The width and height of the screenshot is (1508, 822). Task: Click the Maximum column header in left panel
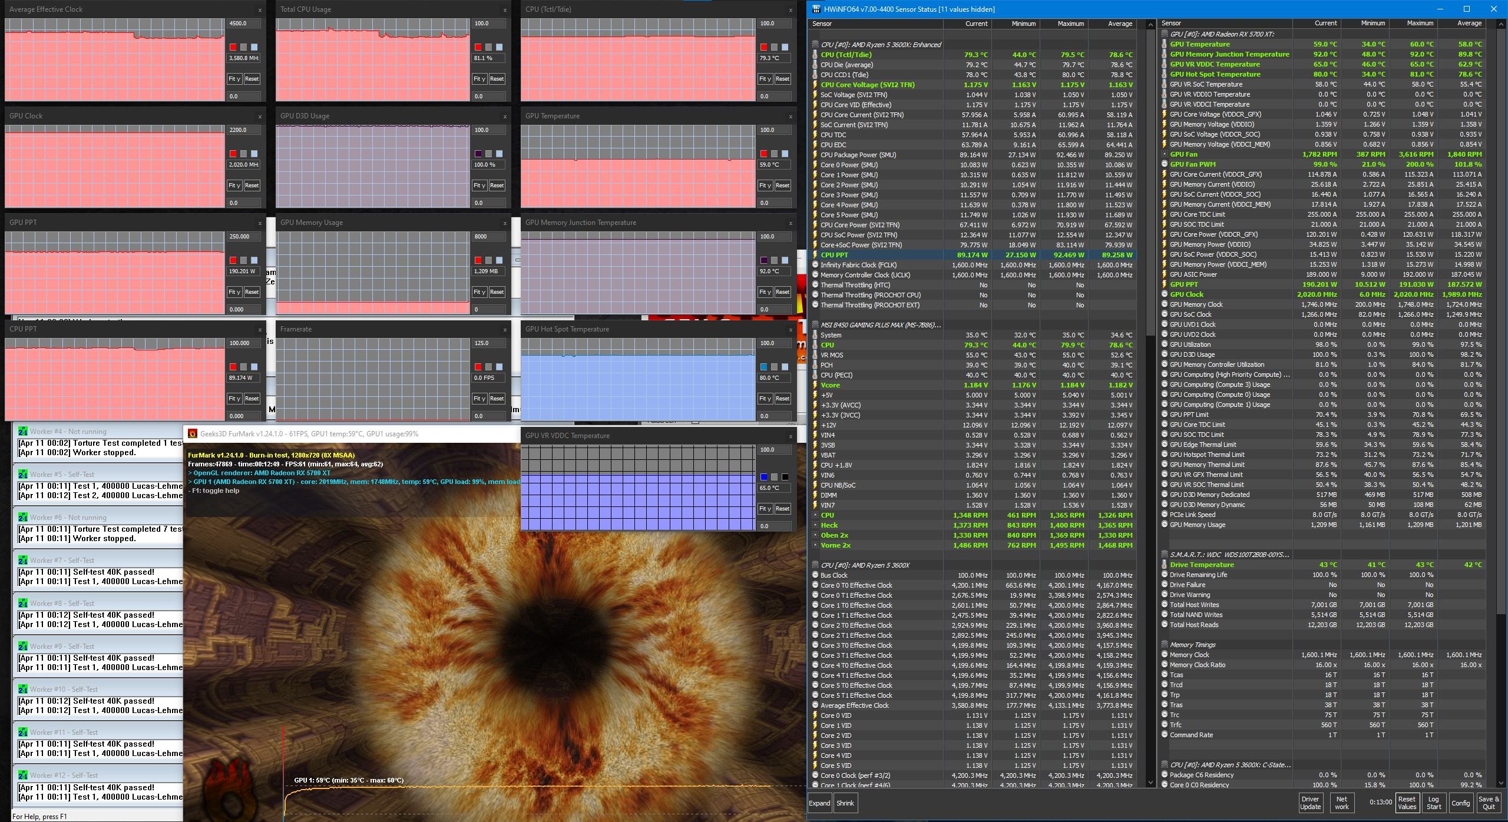pos(1064,24)
